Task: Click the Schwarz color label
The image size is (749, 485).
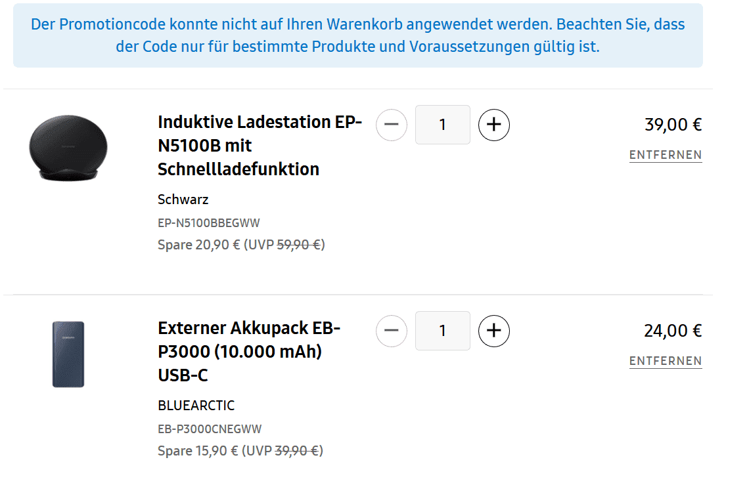Action: pyautogui.click(x=183, y=200)
